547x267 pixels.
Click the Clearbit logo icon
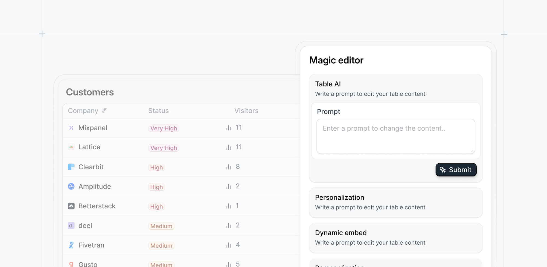pos(71,167)
